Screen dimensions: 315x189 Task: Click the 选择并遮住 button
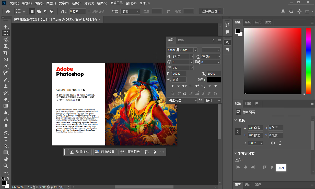(211, 11)
